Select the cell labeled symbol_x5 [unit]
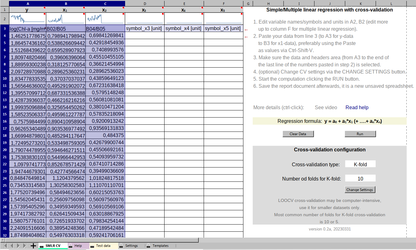The height and width of the screenshot is (250, 416). tap(224, 29)
